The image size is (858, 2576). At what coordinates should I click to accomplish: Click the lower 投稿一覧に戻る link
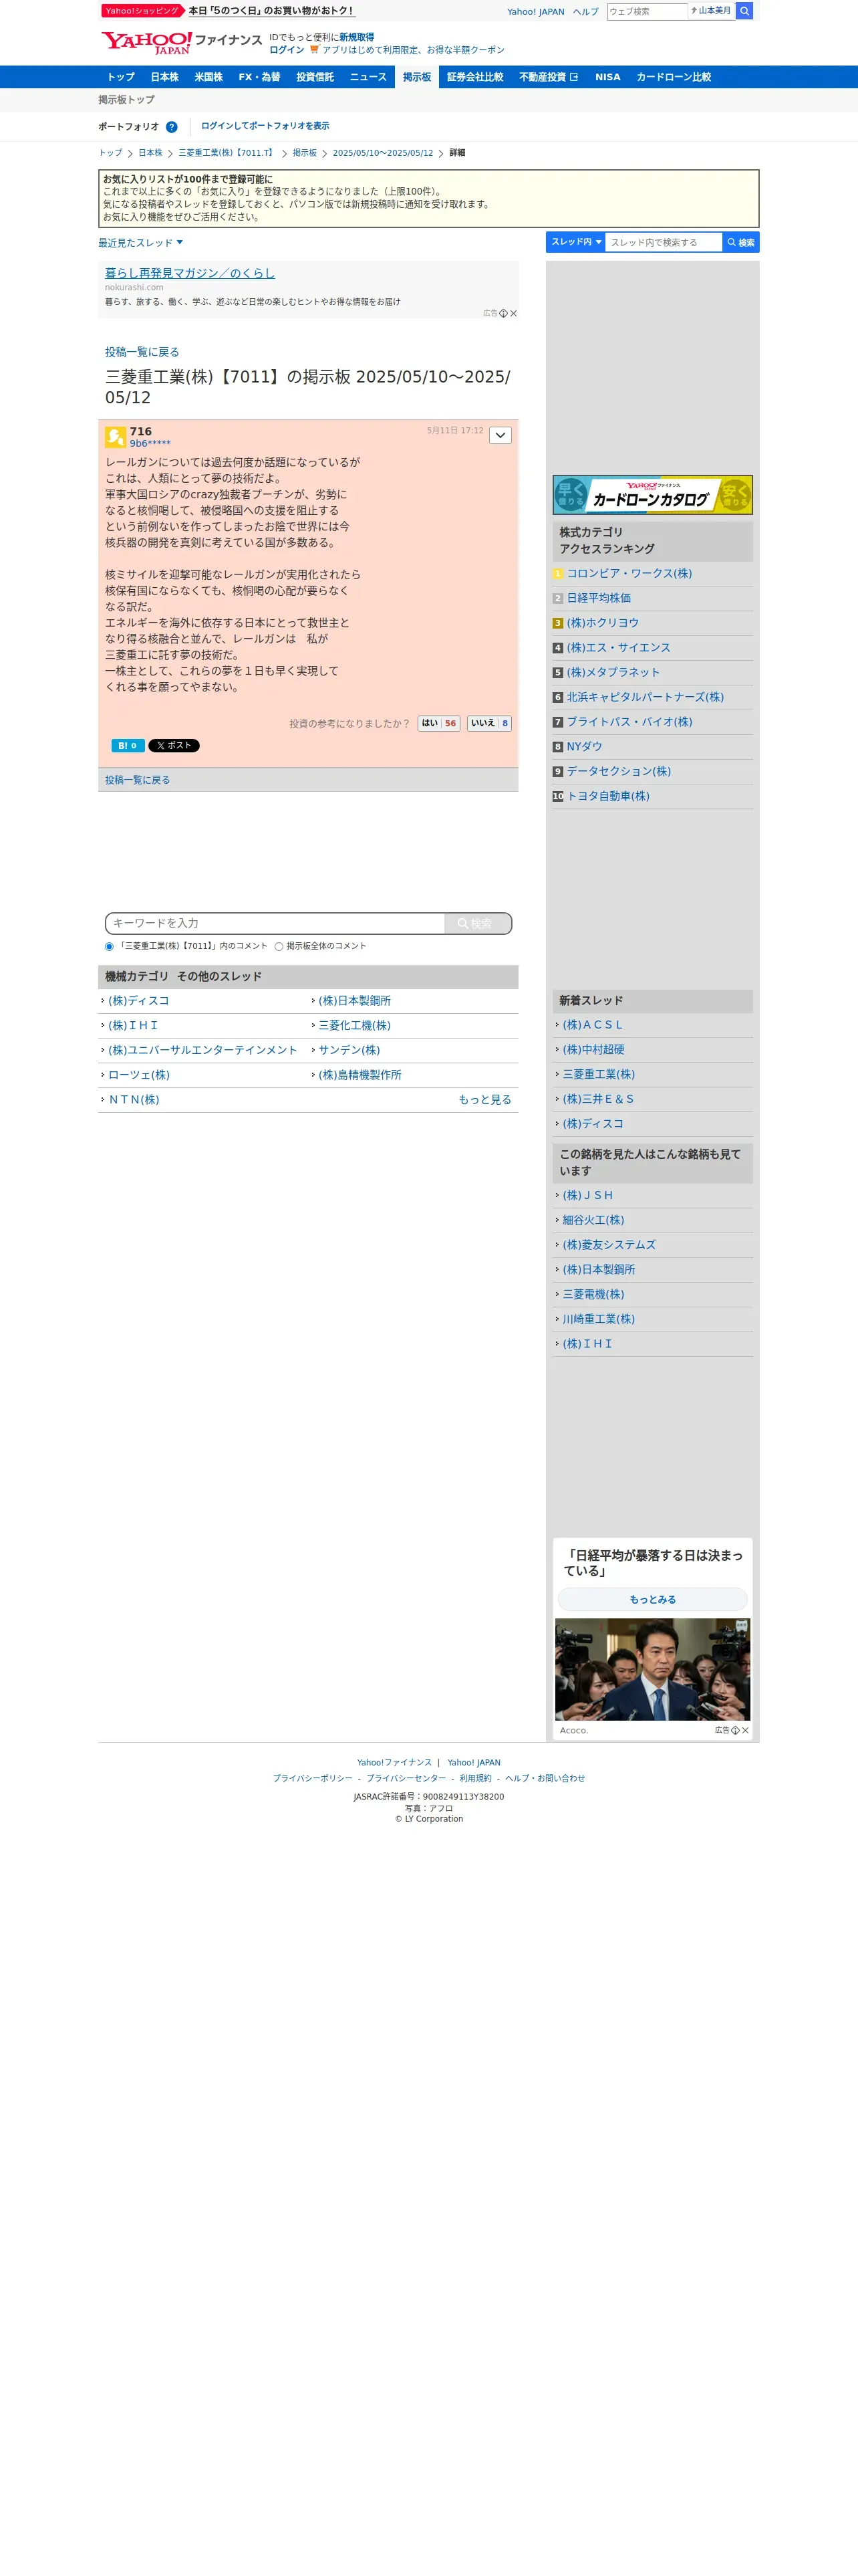[x=137, y=780]
